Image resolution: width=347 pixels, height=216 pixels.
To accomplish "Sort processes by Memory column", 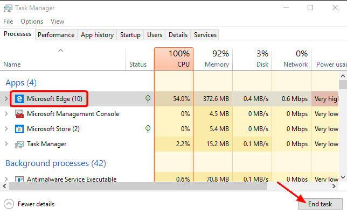I will point(217,59).
